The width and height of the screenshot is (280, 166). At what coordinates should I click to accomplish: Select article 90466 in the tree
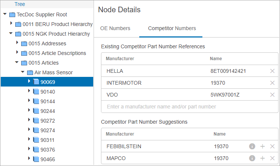click(x=48, y=159)
